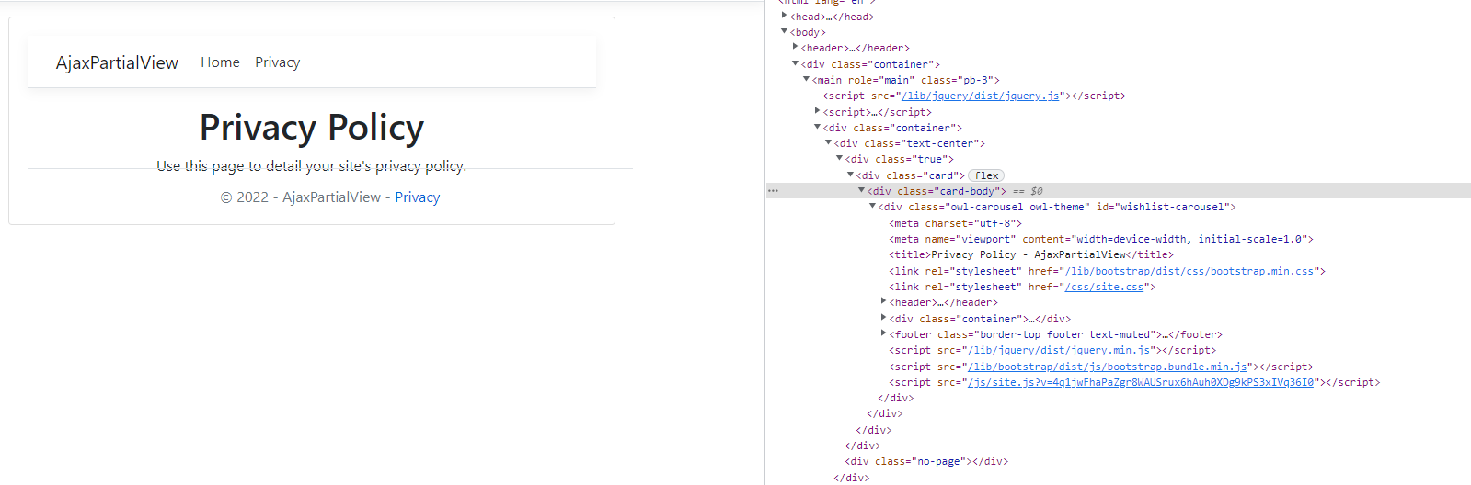
Task: Collapse the main role=main node
Action: tap(807, 79)
